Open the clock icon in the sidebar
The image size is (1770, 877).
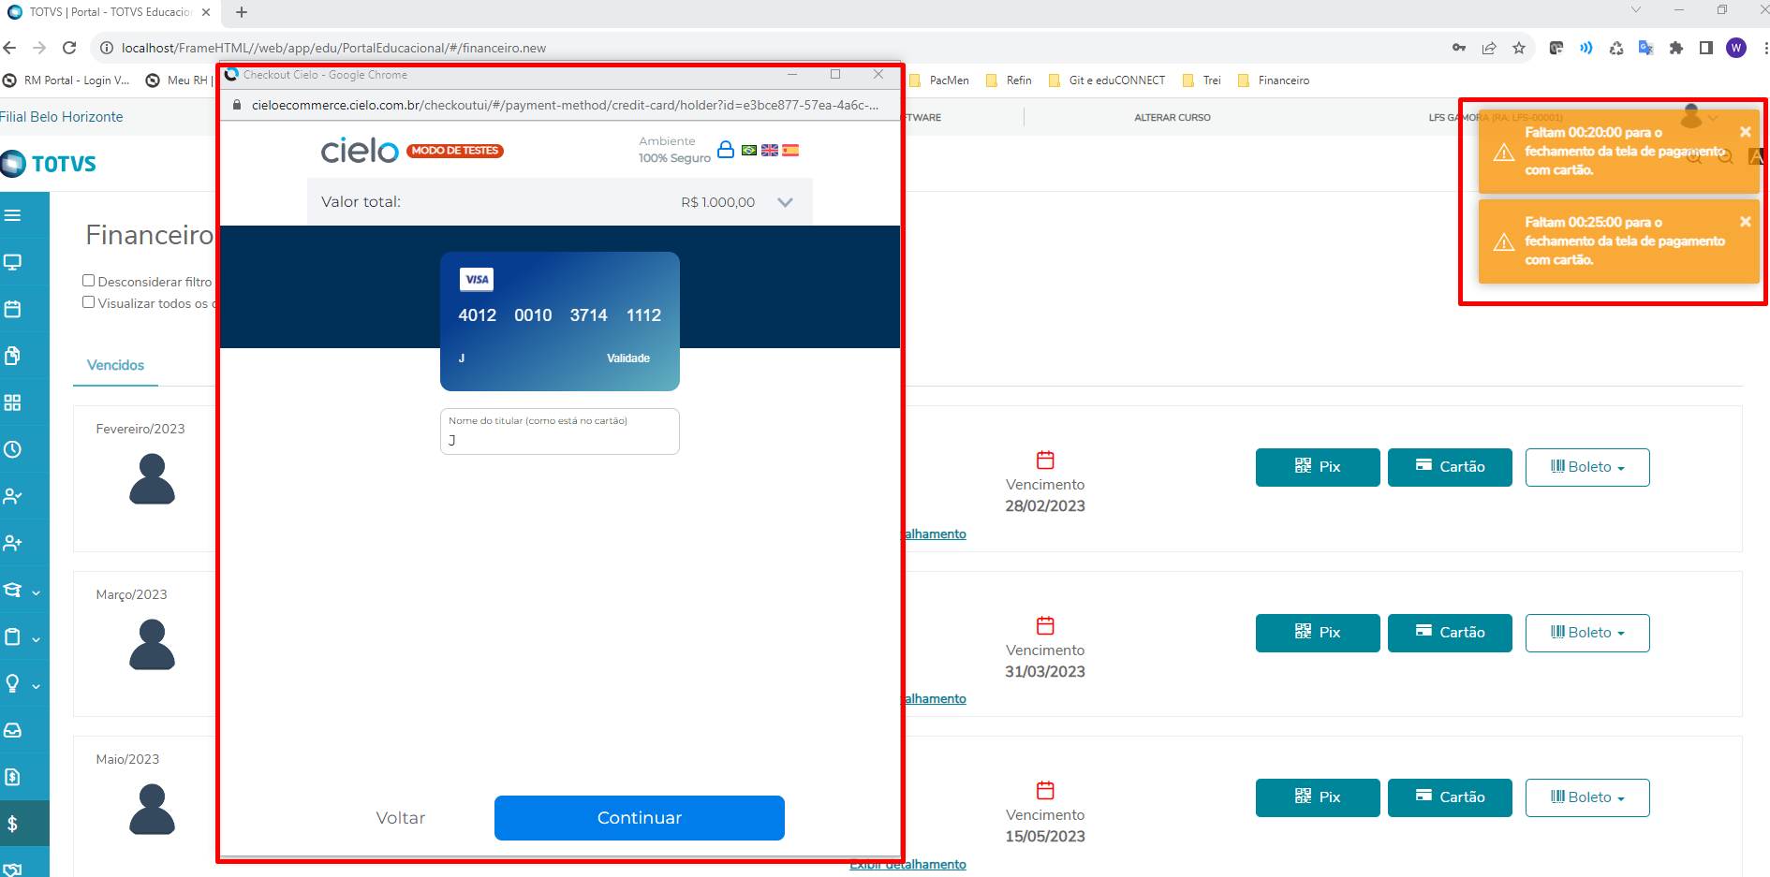(12, 449)
